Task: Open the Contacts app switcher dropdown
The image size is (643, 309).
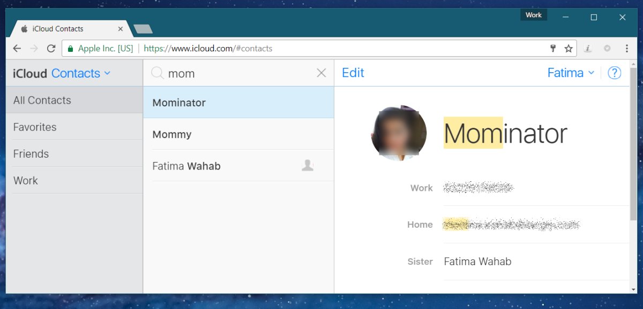Action: pos(81,73)
